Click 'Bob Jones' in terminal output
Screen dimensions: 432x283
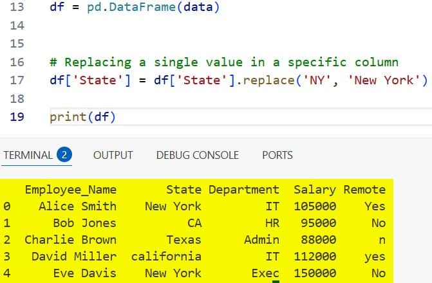point(84,223)
